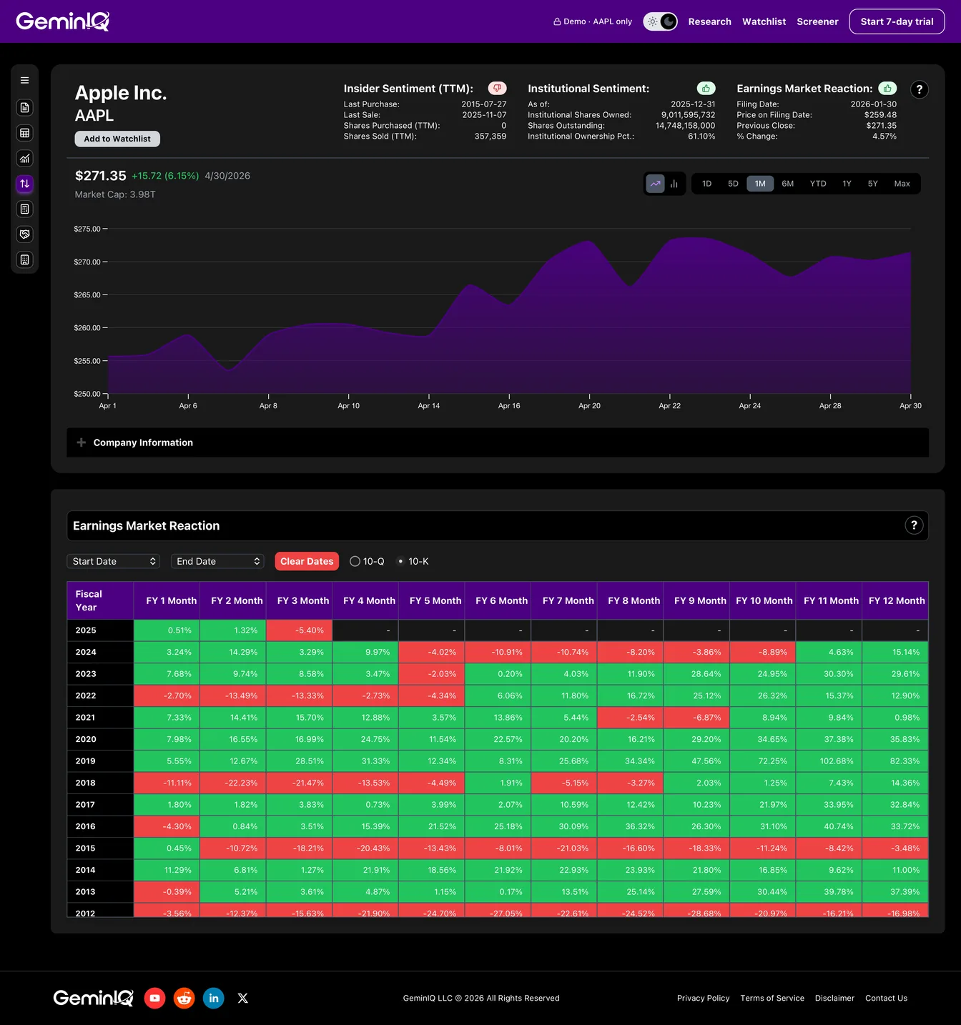This screenshot has height=1025, width=961.
Task: Select the 1D chart range
Action: [x=706, y=184]
